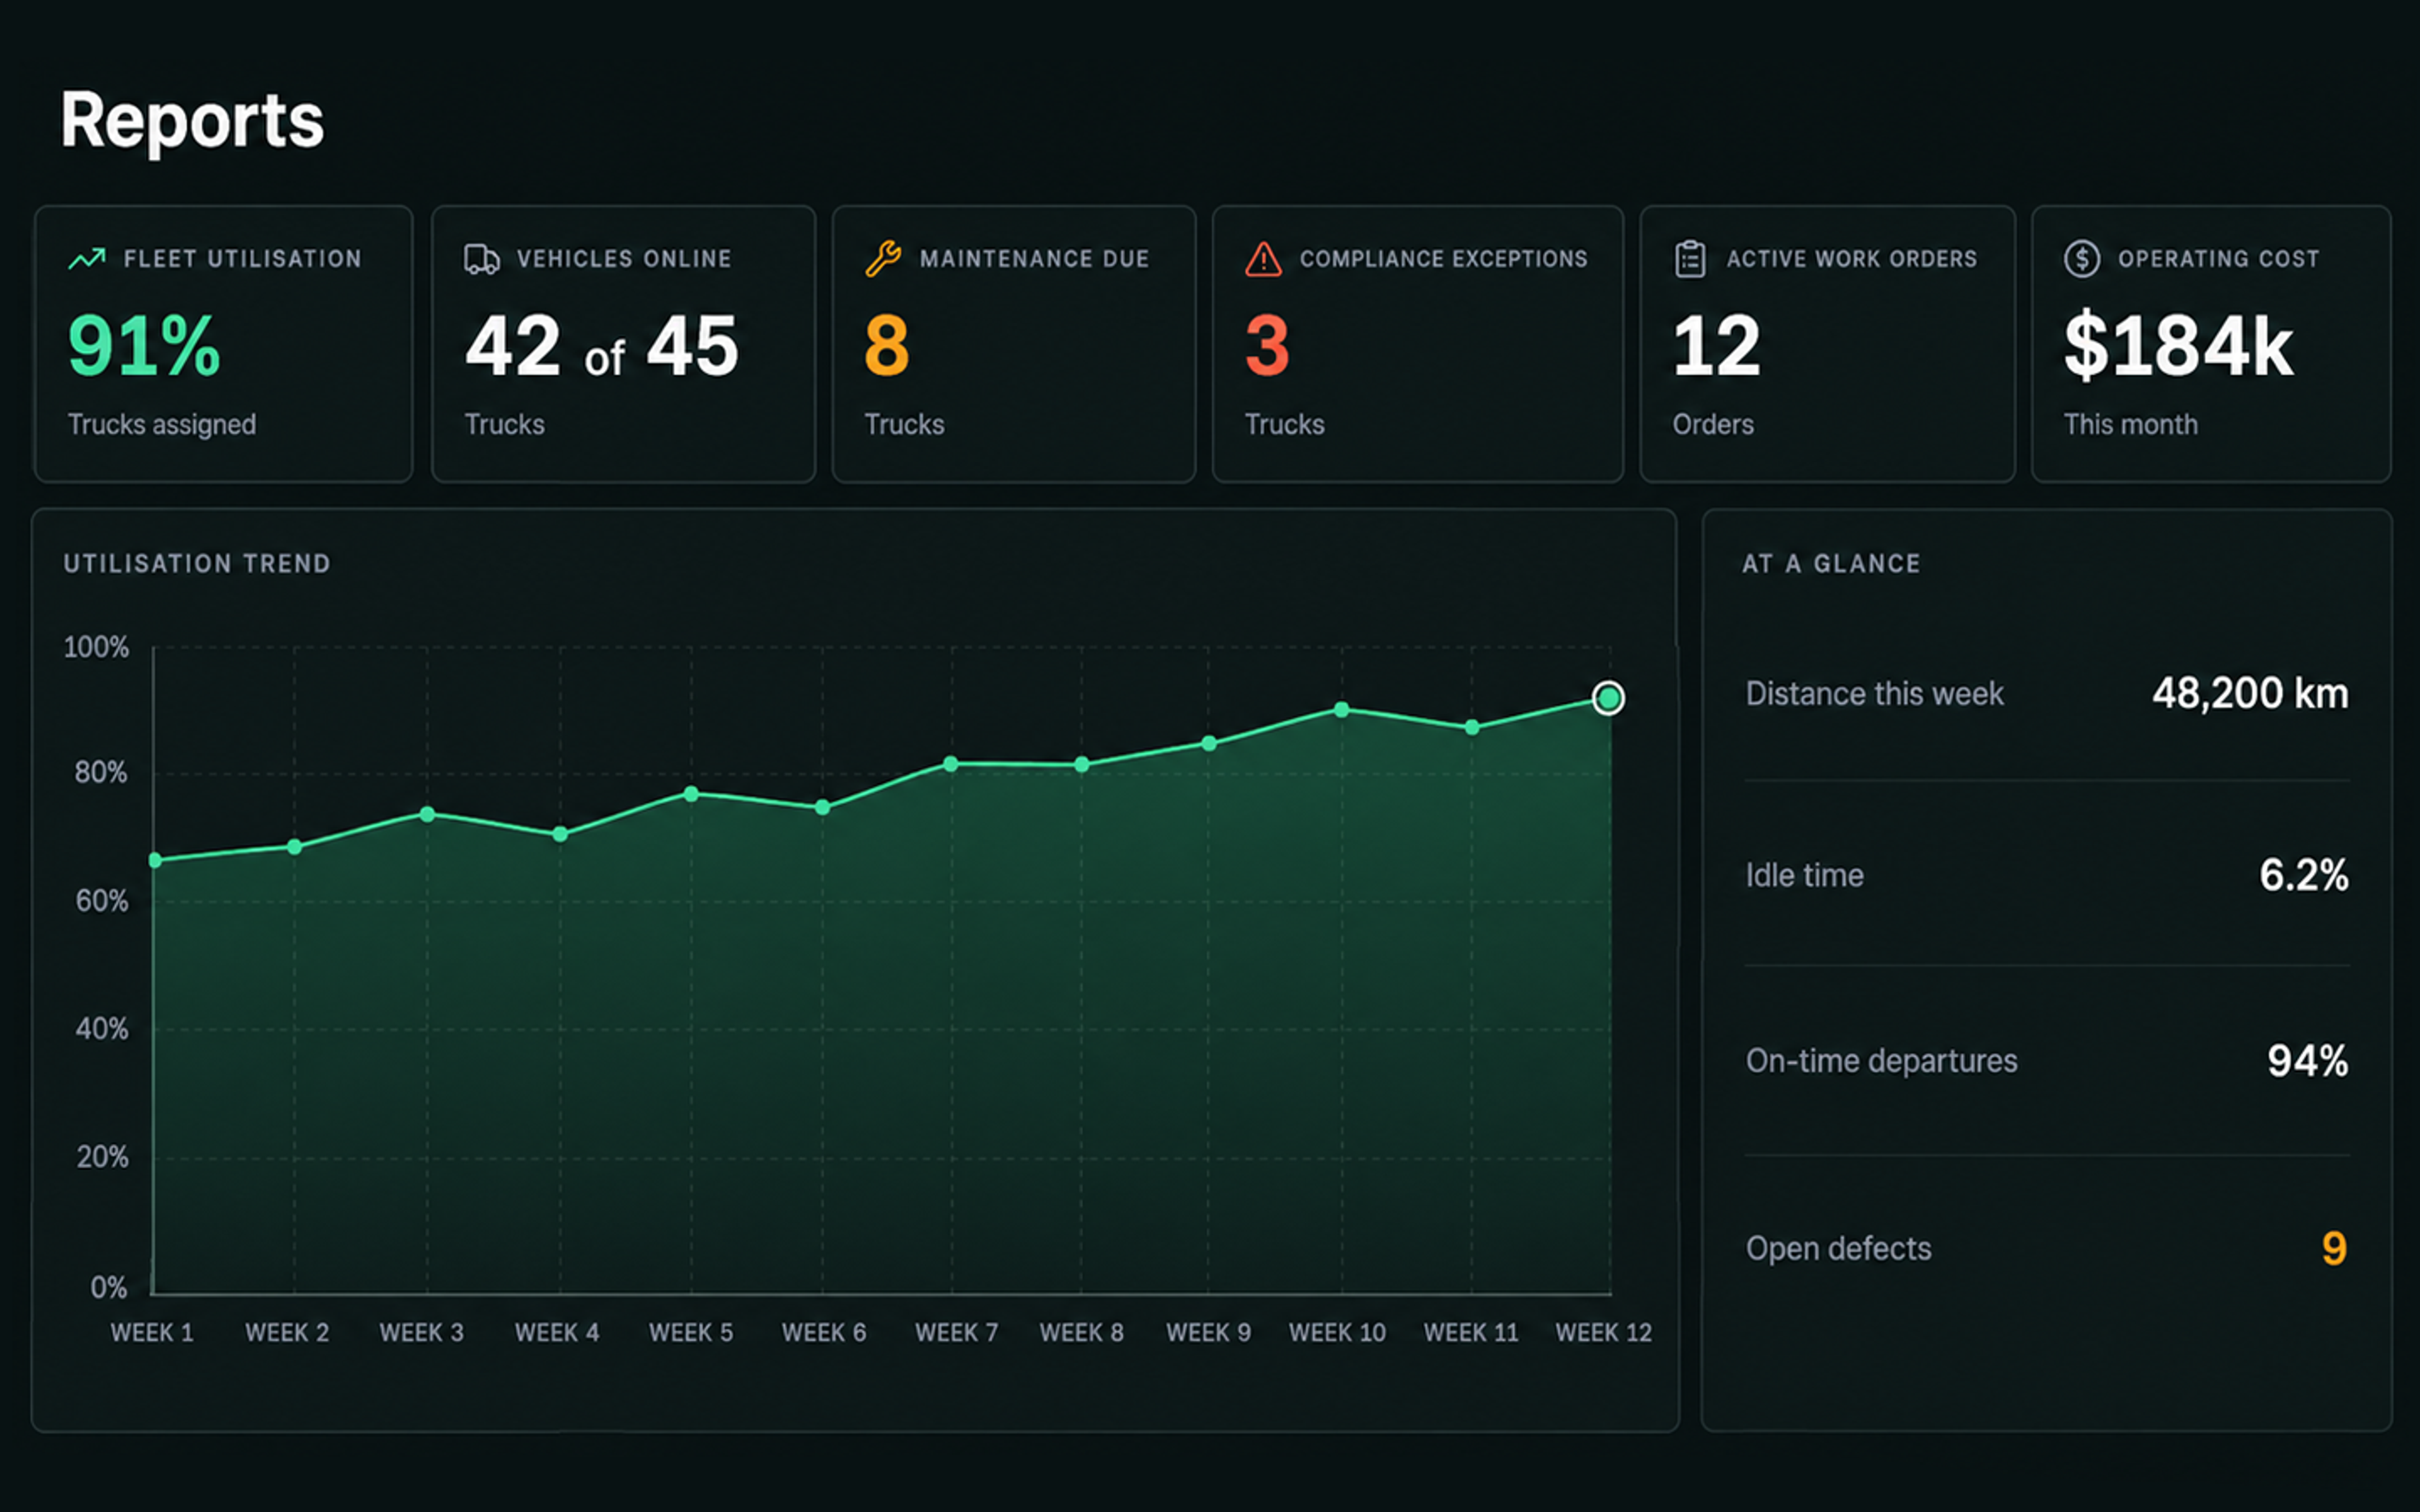Click the 'Orders' caption
Viewport: 2420px width, 1512px height.
click(x=1713, y=425)
